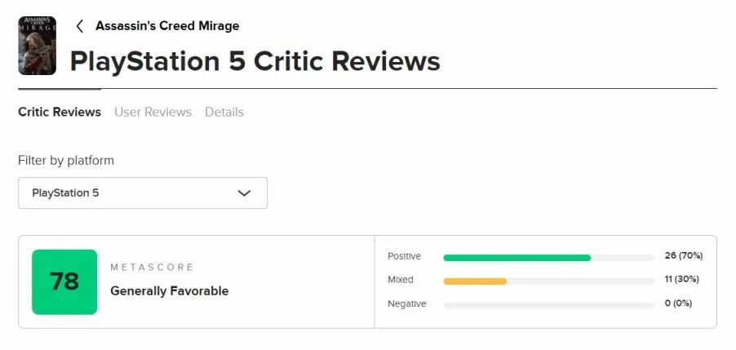
Task: Switch to the Critic Reviews tab
Action: [60, 112]
